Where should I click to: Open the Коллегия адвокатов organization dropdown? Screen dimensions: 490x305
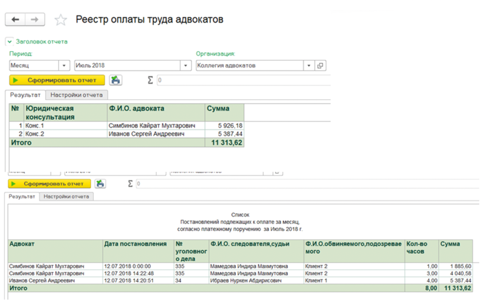(x=309, y=65)
